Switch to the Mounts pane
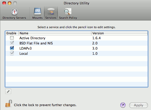Viewport: 151px width, 110px height. coord(38,14)
